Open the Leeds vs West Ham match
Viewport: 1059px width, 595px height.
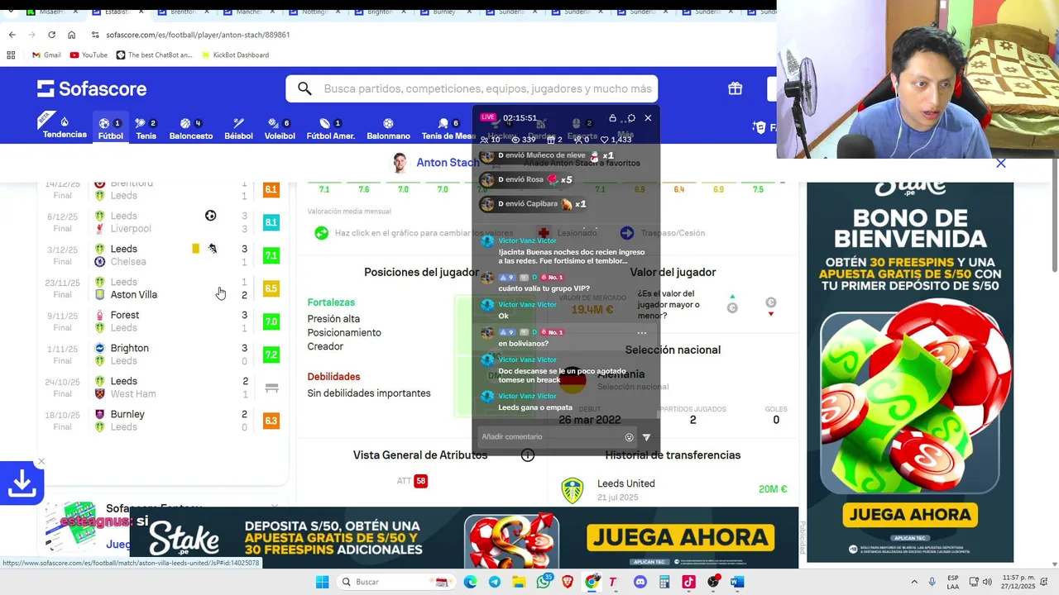(163, 388)
